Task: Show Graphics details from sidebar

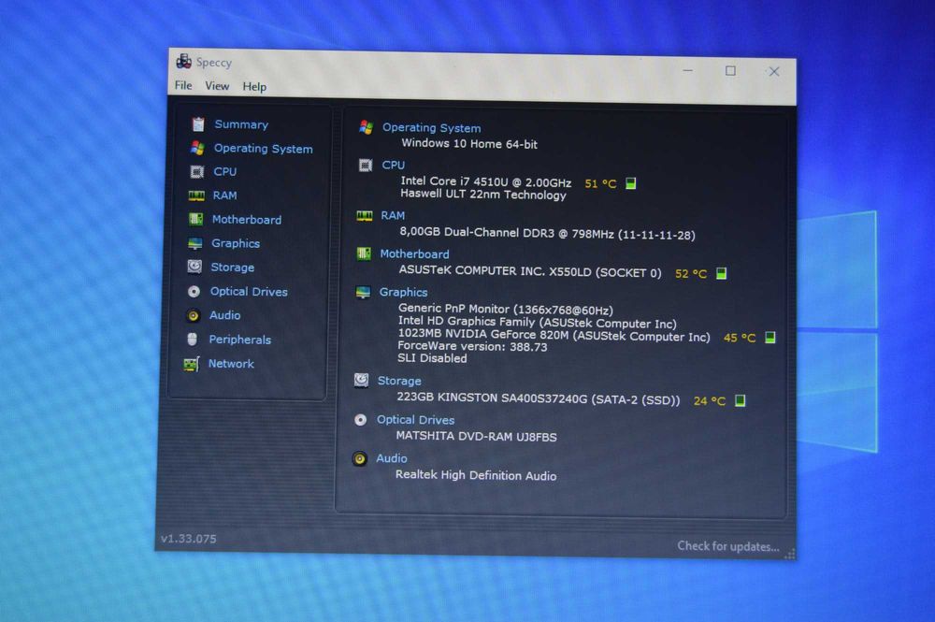Action: (x=236, y=243)
